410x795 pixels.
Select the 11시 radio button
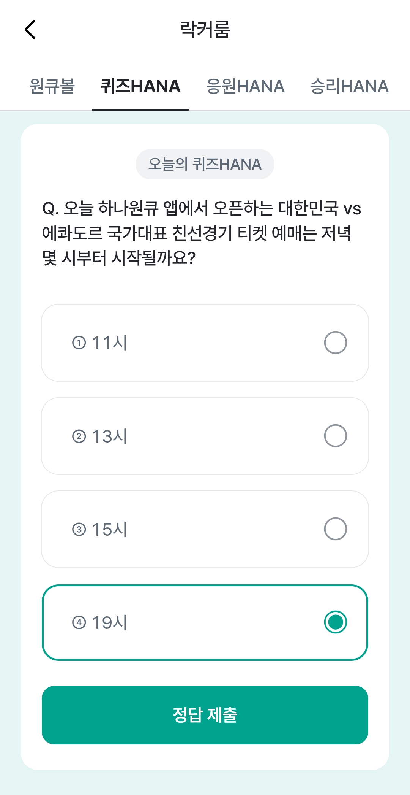[336, 343]
